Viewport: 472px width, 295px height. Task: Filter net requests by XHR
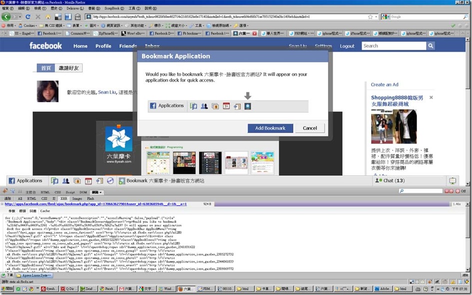[x=64, y=198]
